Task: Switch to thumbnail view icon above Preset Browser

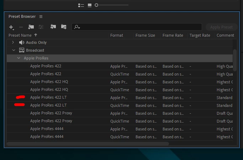Action: click(90, 5)
